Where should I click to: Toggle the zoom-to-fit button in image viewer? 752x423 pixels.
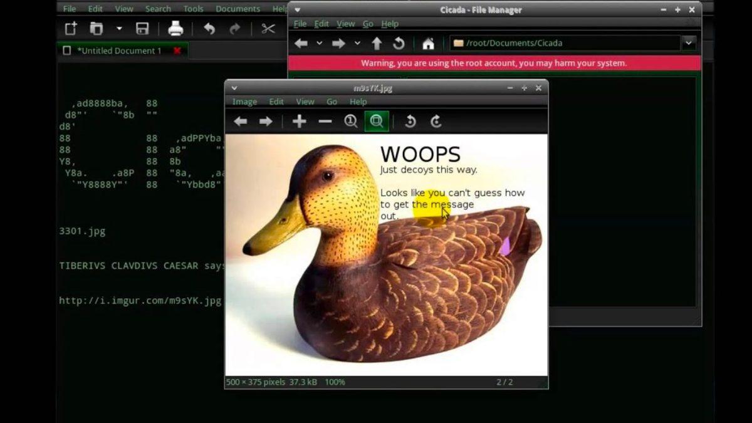coord(377,122)
